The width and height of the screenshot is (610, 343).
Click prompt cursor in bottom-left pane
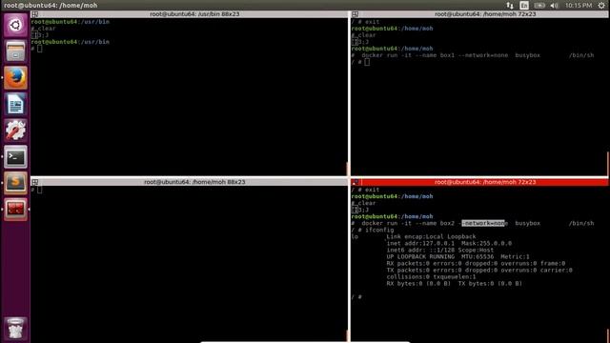point(40,190)
